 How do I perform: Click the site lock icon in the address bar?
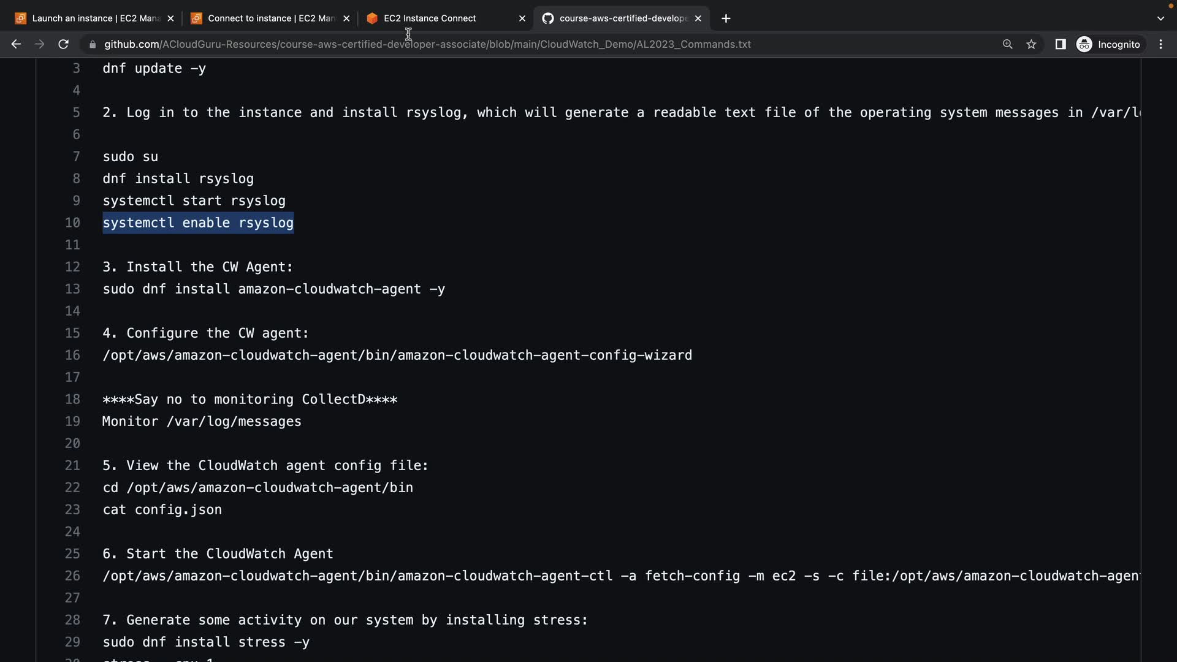pos(93,44)
